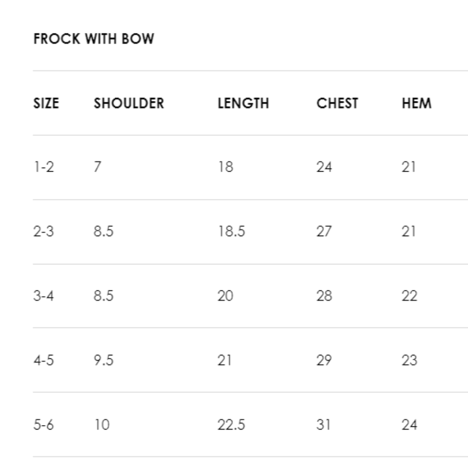
Task: Click the 4-5 size row label
Action: pos(44,360)
